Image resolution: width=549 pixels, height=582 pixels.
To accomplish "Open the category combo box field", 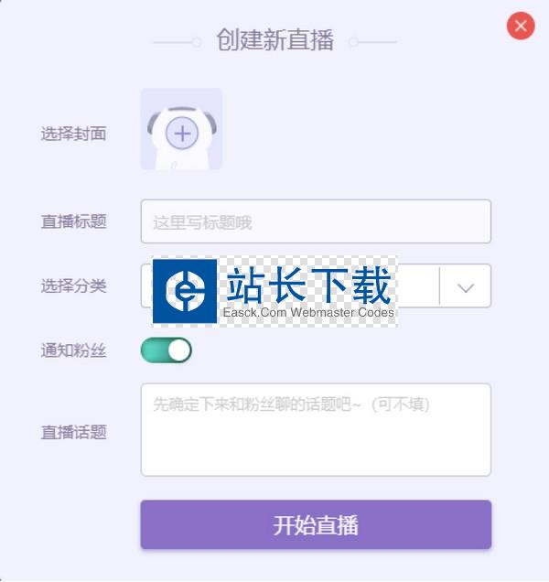I will (316, 286).
